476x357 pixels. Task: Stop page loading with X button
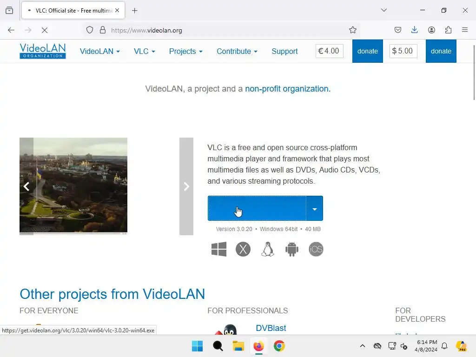(45, 30)
